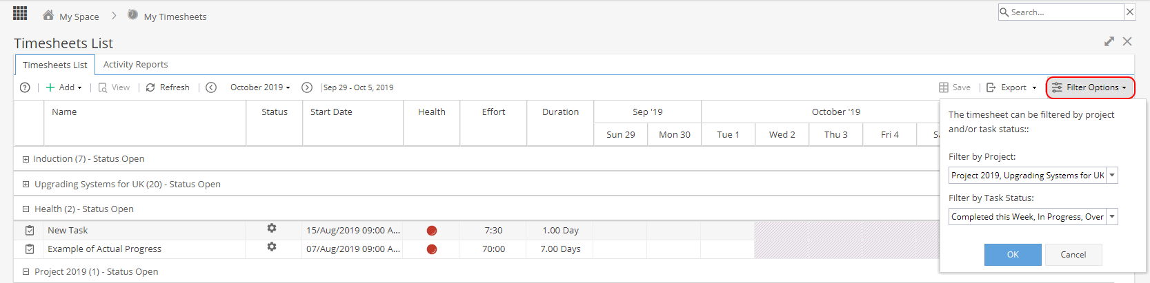Click 15/Aug/2019 start date cell
Screen dimensions: 1150x283
pyautogui.click(x=353, y=231)
